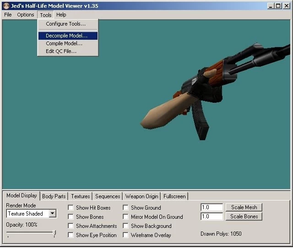The height and width of the screenshot is (248, 293).
Task: Toggle Show Background checkbox
Action: 125,226
